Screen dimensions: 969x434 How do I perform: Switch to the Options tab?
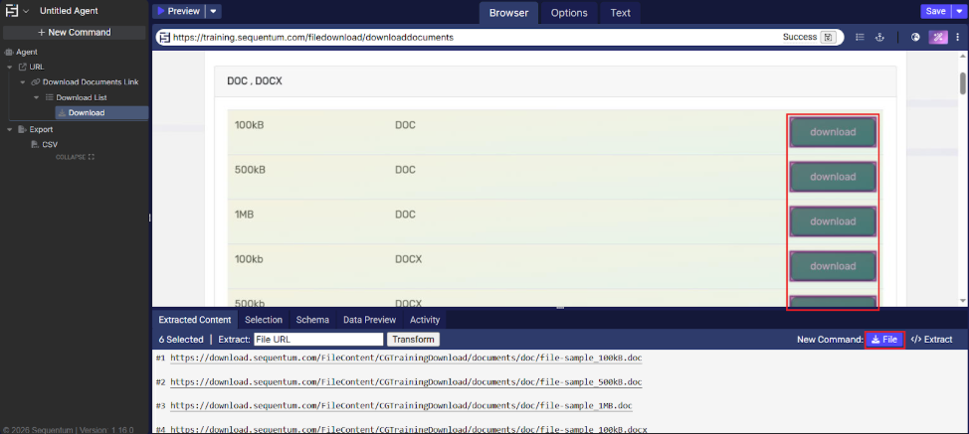(x=569, y=13)
